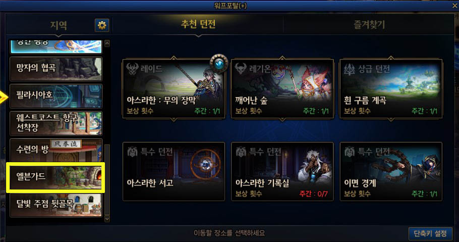
Task: Select 망자의 협곡 in region list
Action: pos(56,69)
